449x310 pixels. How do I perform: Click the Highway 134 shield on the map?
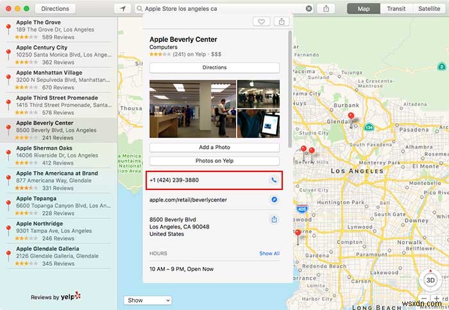click(x=369, y=126)
